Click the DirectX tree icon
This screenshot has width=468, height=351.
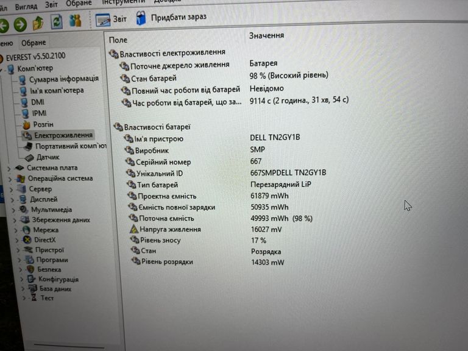(x=27, y=239)
